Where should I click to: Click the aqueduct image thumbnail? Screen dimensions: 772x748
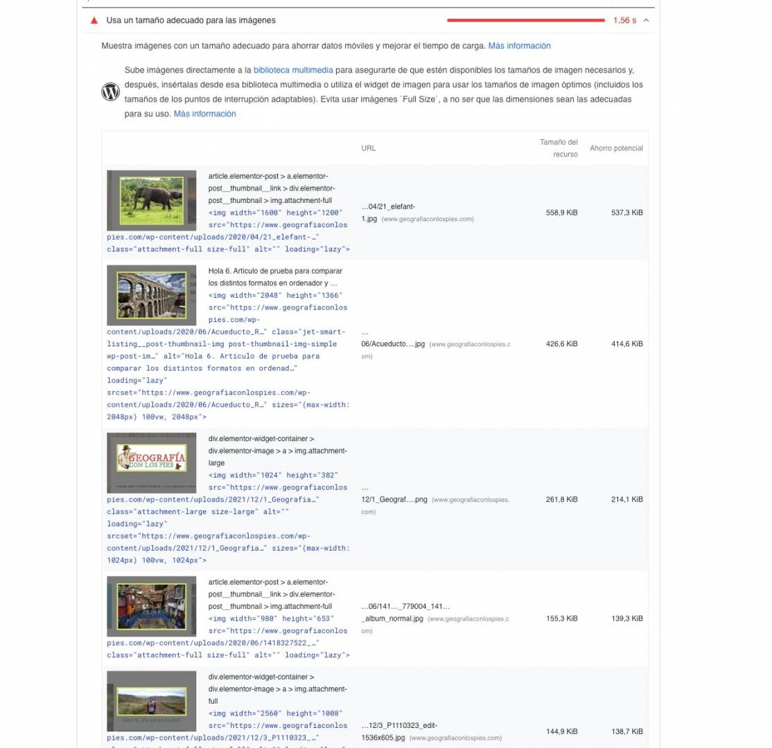coord(152,295)
